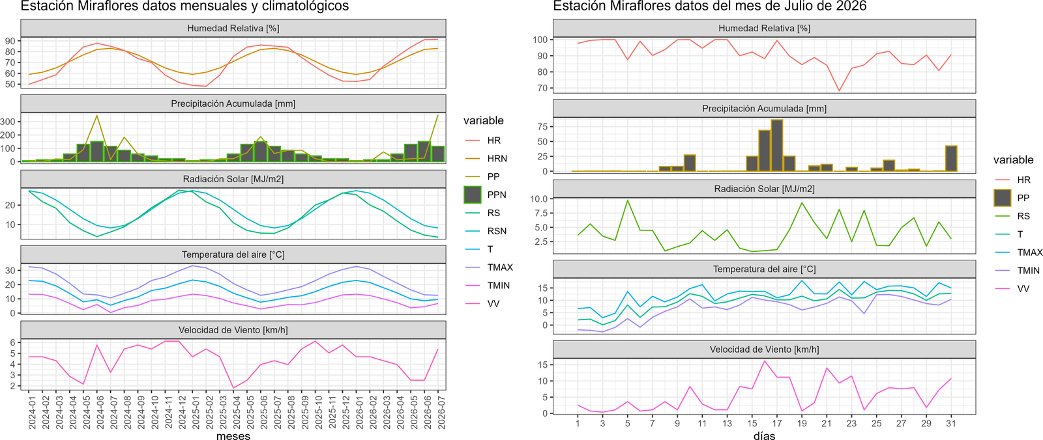The height and width of the screenshot is (440, 1043).
Task: Click the 'TMAX' label in the monthly legend
Action: point(500,268)
